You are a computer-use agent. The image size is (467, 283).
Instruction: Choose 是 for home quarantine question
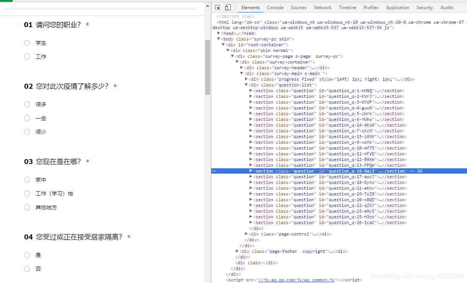click(27, 255)
